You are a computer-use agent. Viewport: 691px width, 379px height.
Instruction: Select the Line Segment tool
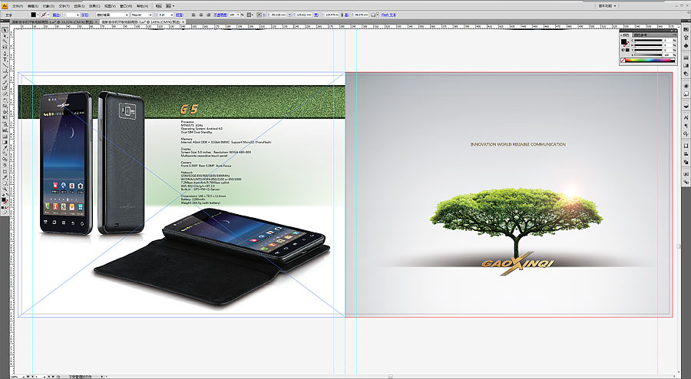5,64
